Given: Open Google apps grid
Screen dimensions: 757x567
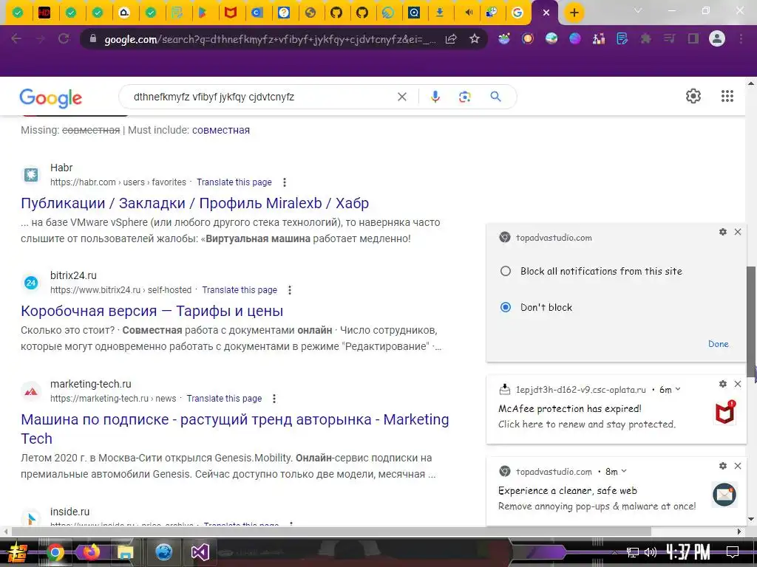Looking at the screenshot, I should (727, 96).
